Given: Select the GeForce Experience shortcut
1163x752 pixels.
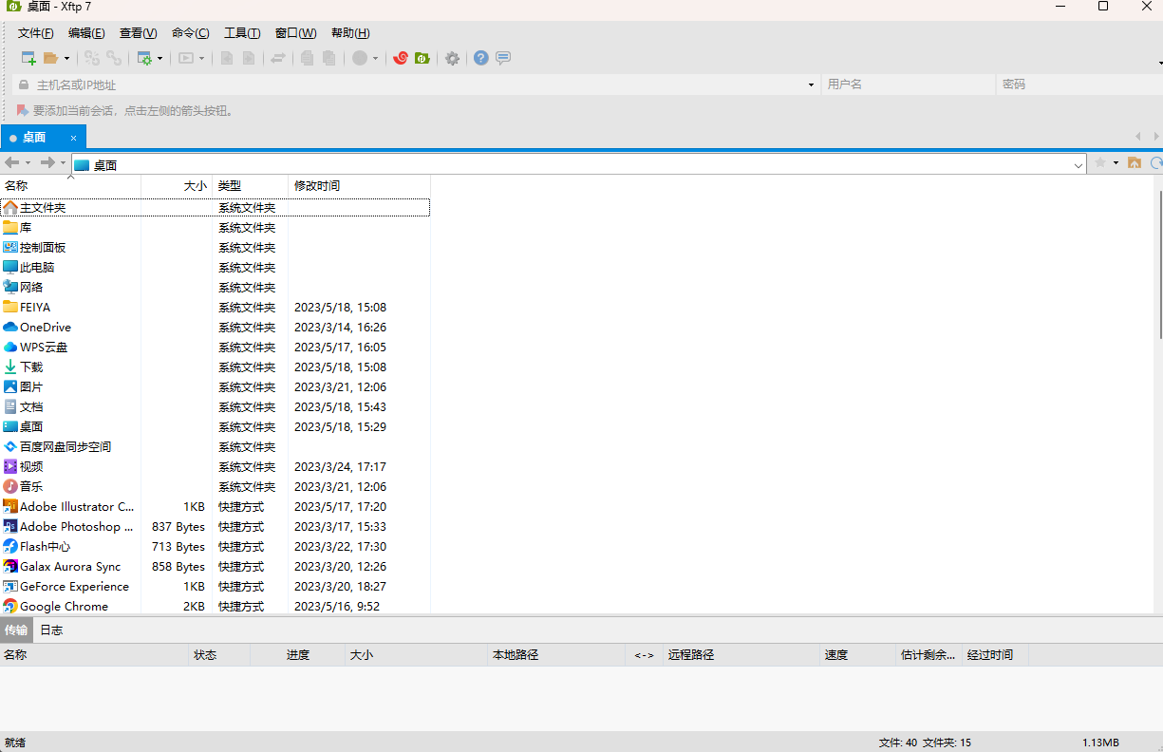Looking at the screenshot, I should [215, 586].
